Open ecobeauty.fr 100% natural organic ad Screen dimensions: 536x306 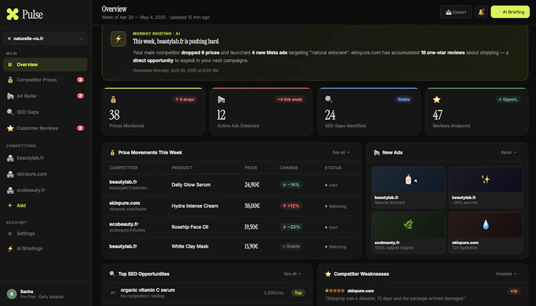(408, 232)
